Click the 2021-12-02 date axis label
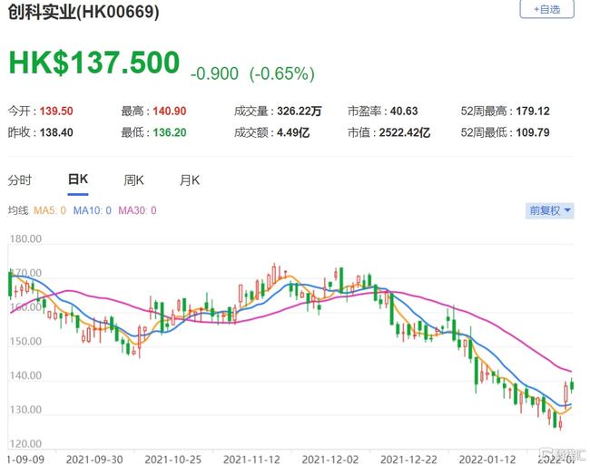This screenshot has height=466, width=590. pyautogui.click(x=330, y=460)
